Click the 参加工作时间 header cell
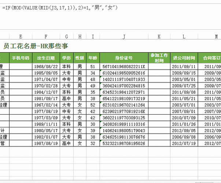221x183 pixels. click(159, 58)
